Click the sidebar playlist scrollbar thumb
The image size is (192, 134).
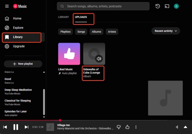point(44,102)
